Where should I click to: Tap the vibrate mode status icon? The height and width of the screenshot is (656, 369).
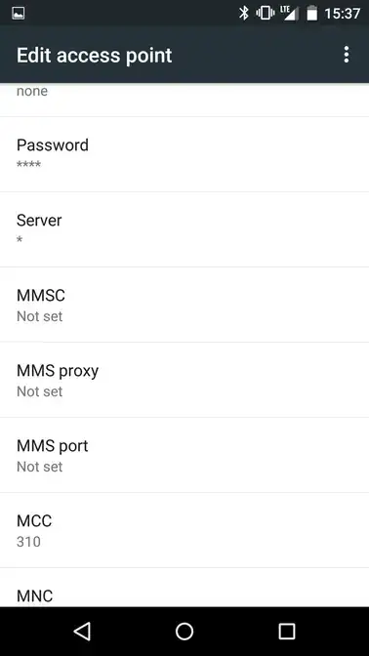(x=265, y=14)
